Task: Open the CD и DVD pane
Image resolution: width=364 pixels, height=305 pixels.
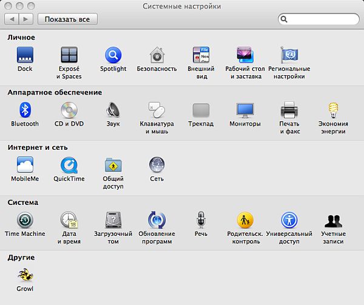Action: click(x=69, y=110)
